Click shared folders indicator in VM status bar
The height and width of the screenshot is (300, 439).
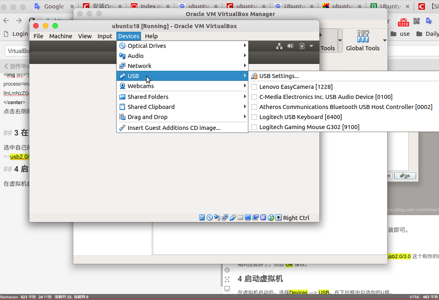click(240, 218)
